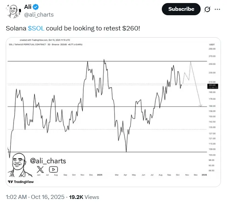227x204 pixels.
Task: Click the @ali_charts watermark text on chart
Action: pos(48,161)
